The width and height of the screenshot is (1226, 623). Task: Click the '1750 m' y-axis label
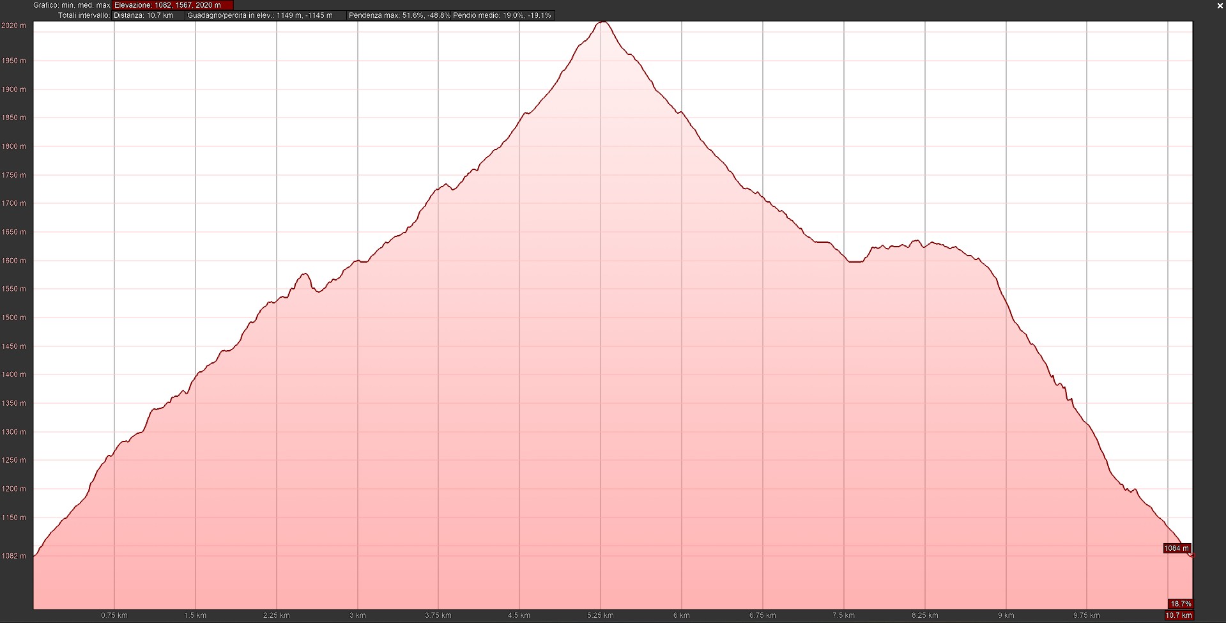pos(13,175)
